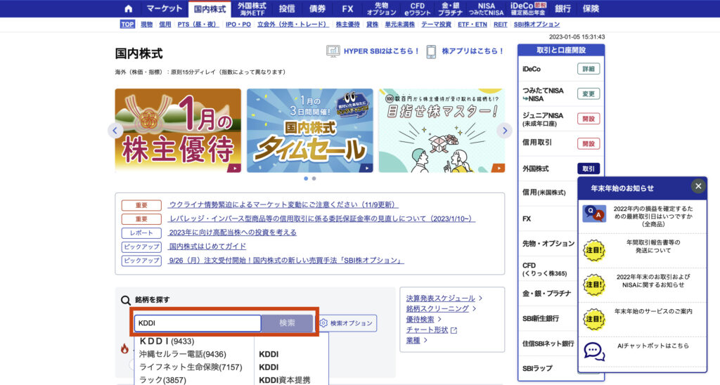Open the 投信 menu

pyautogui.click(x=287, y=8)
